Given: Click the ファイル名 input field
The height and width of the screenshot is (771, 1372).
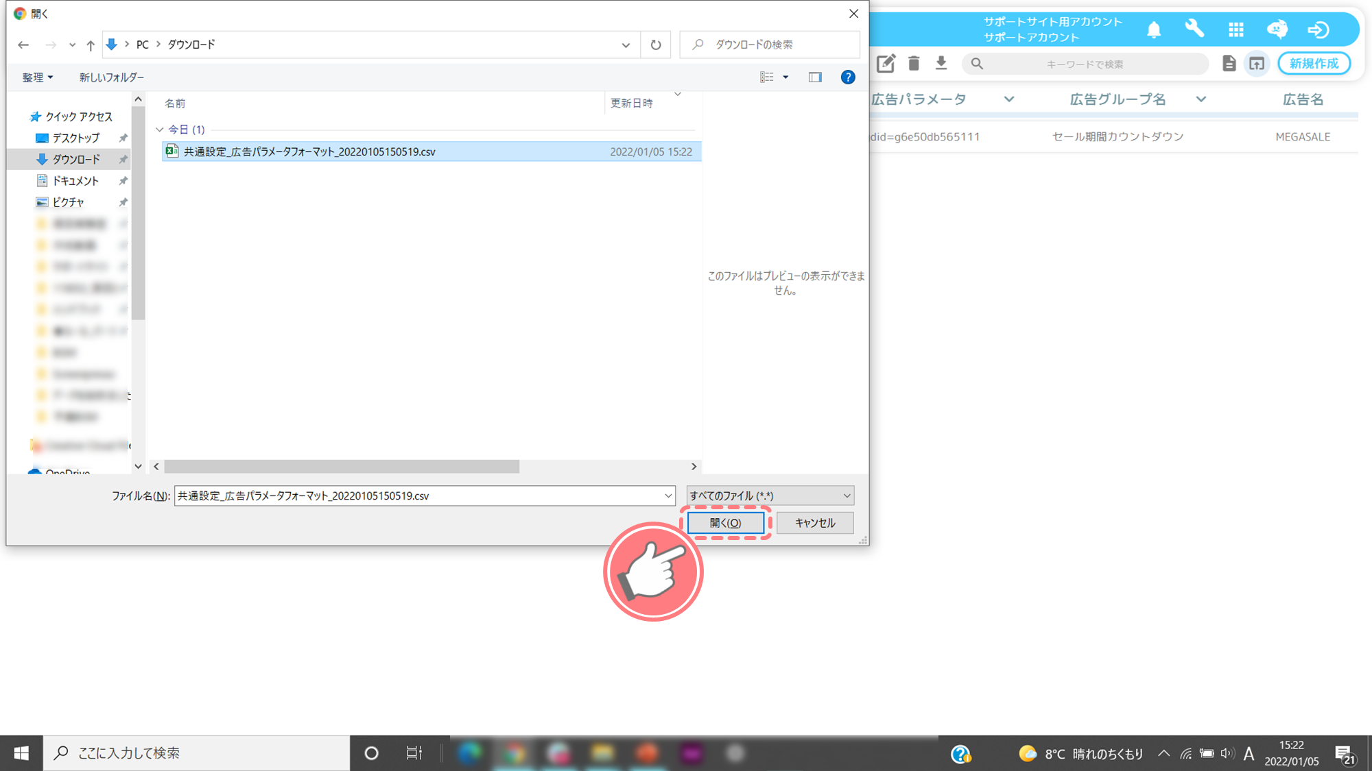Looking at the screenshot, I should tap(418, 495).
